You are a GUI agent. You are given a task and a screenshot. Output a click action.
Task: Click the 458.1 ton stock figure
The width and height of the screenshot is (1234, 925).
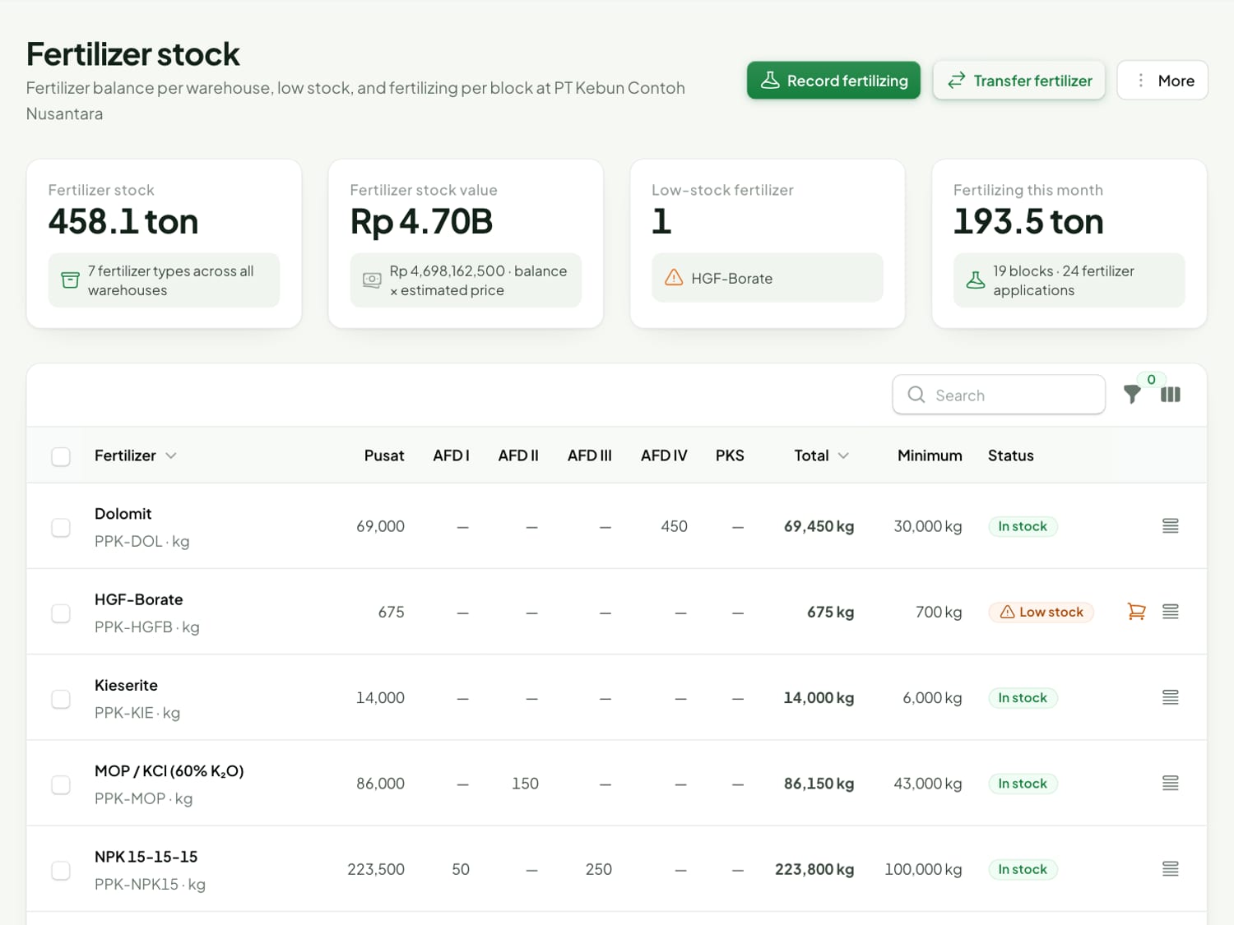click(x=123, y=221)
